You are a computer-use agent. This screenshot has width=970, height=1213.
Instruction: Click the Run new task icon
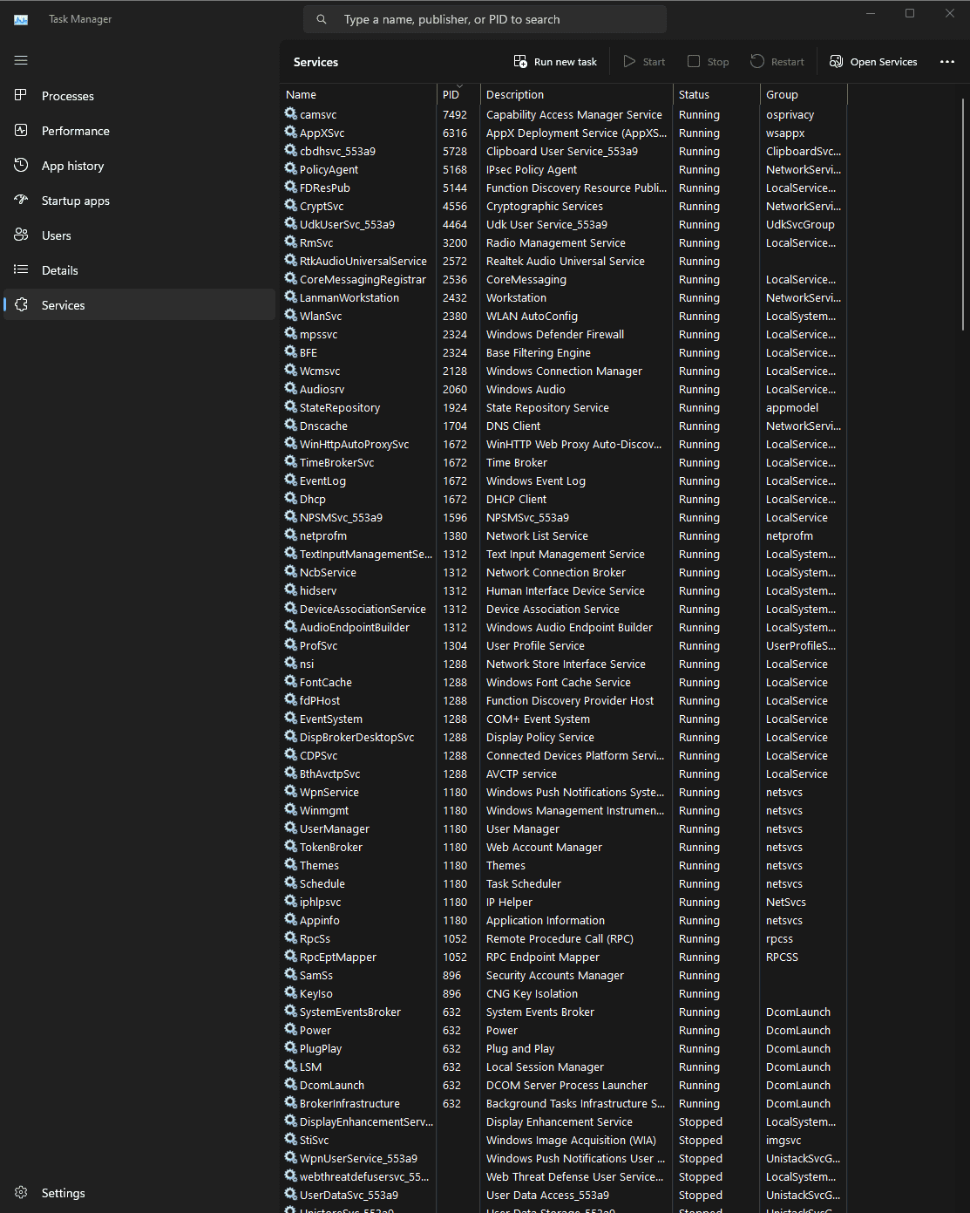tap(520, 61)
